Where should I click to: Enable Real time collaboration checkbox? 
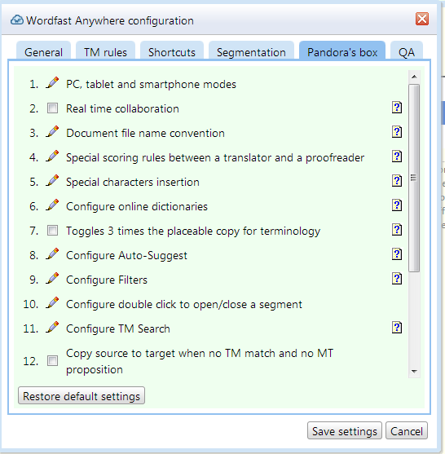(52, 108)
